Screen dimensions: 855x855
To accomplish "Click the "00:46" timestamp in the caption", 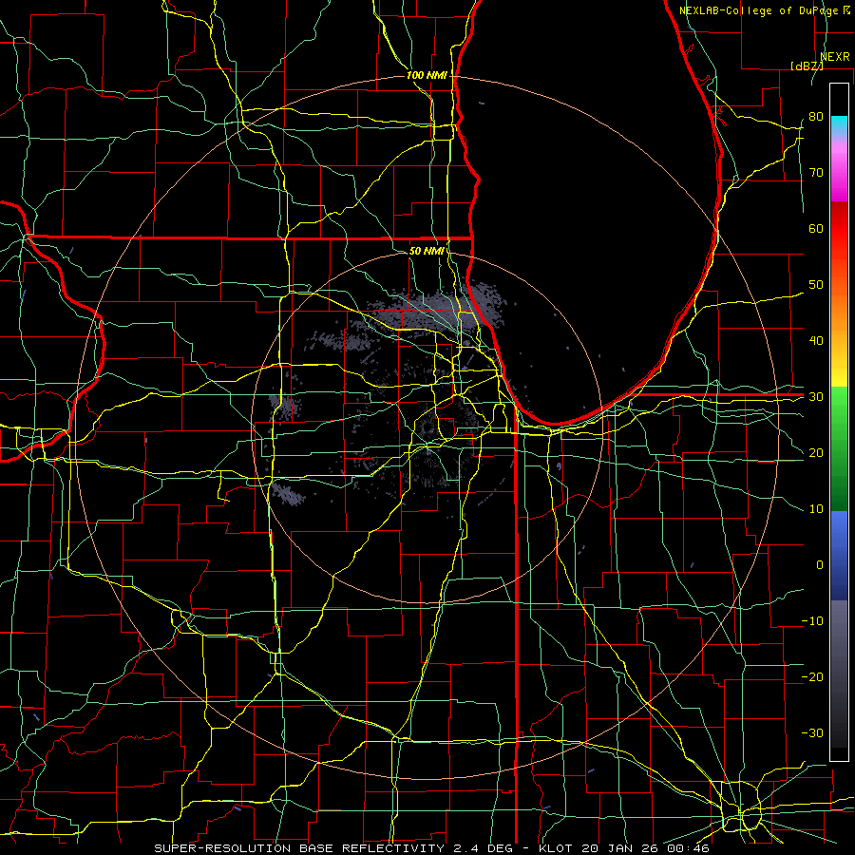I will 688,848.
